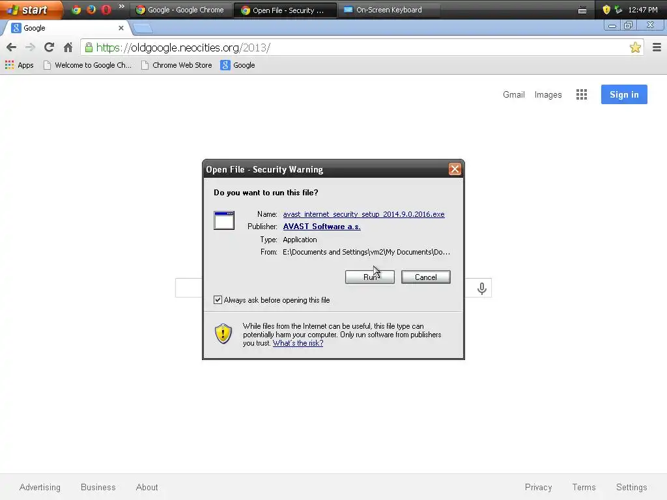Switch to On-Screen Keyboard taskbar item
This screenshot has width=667, height=500.
click(390, 10)
